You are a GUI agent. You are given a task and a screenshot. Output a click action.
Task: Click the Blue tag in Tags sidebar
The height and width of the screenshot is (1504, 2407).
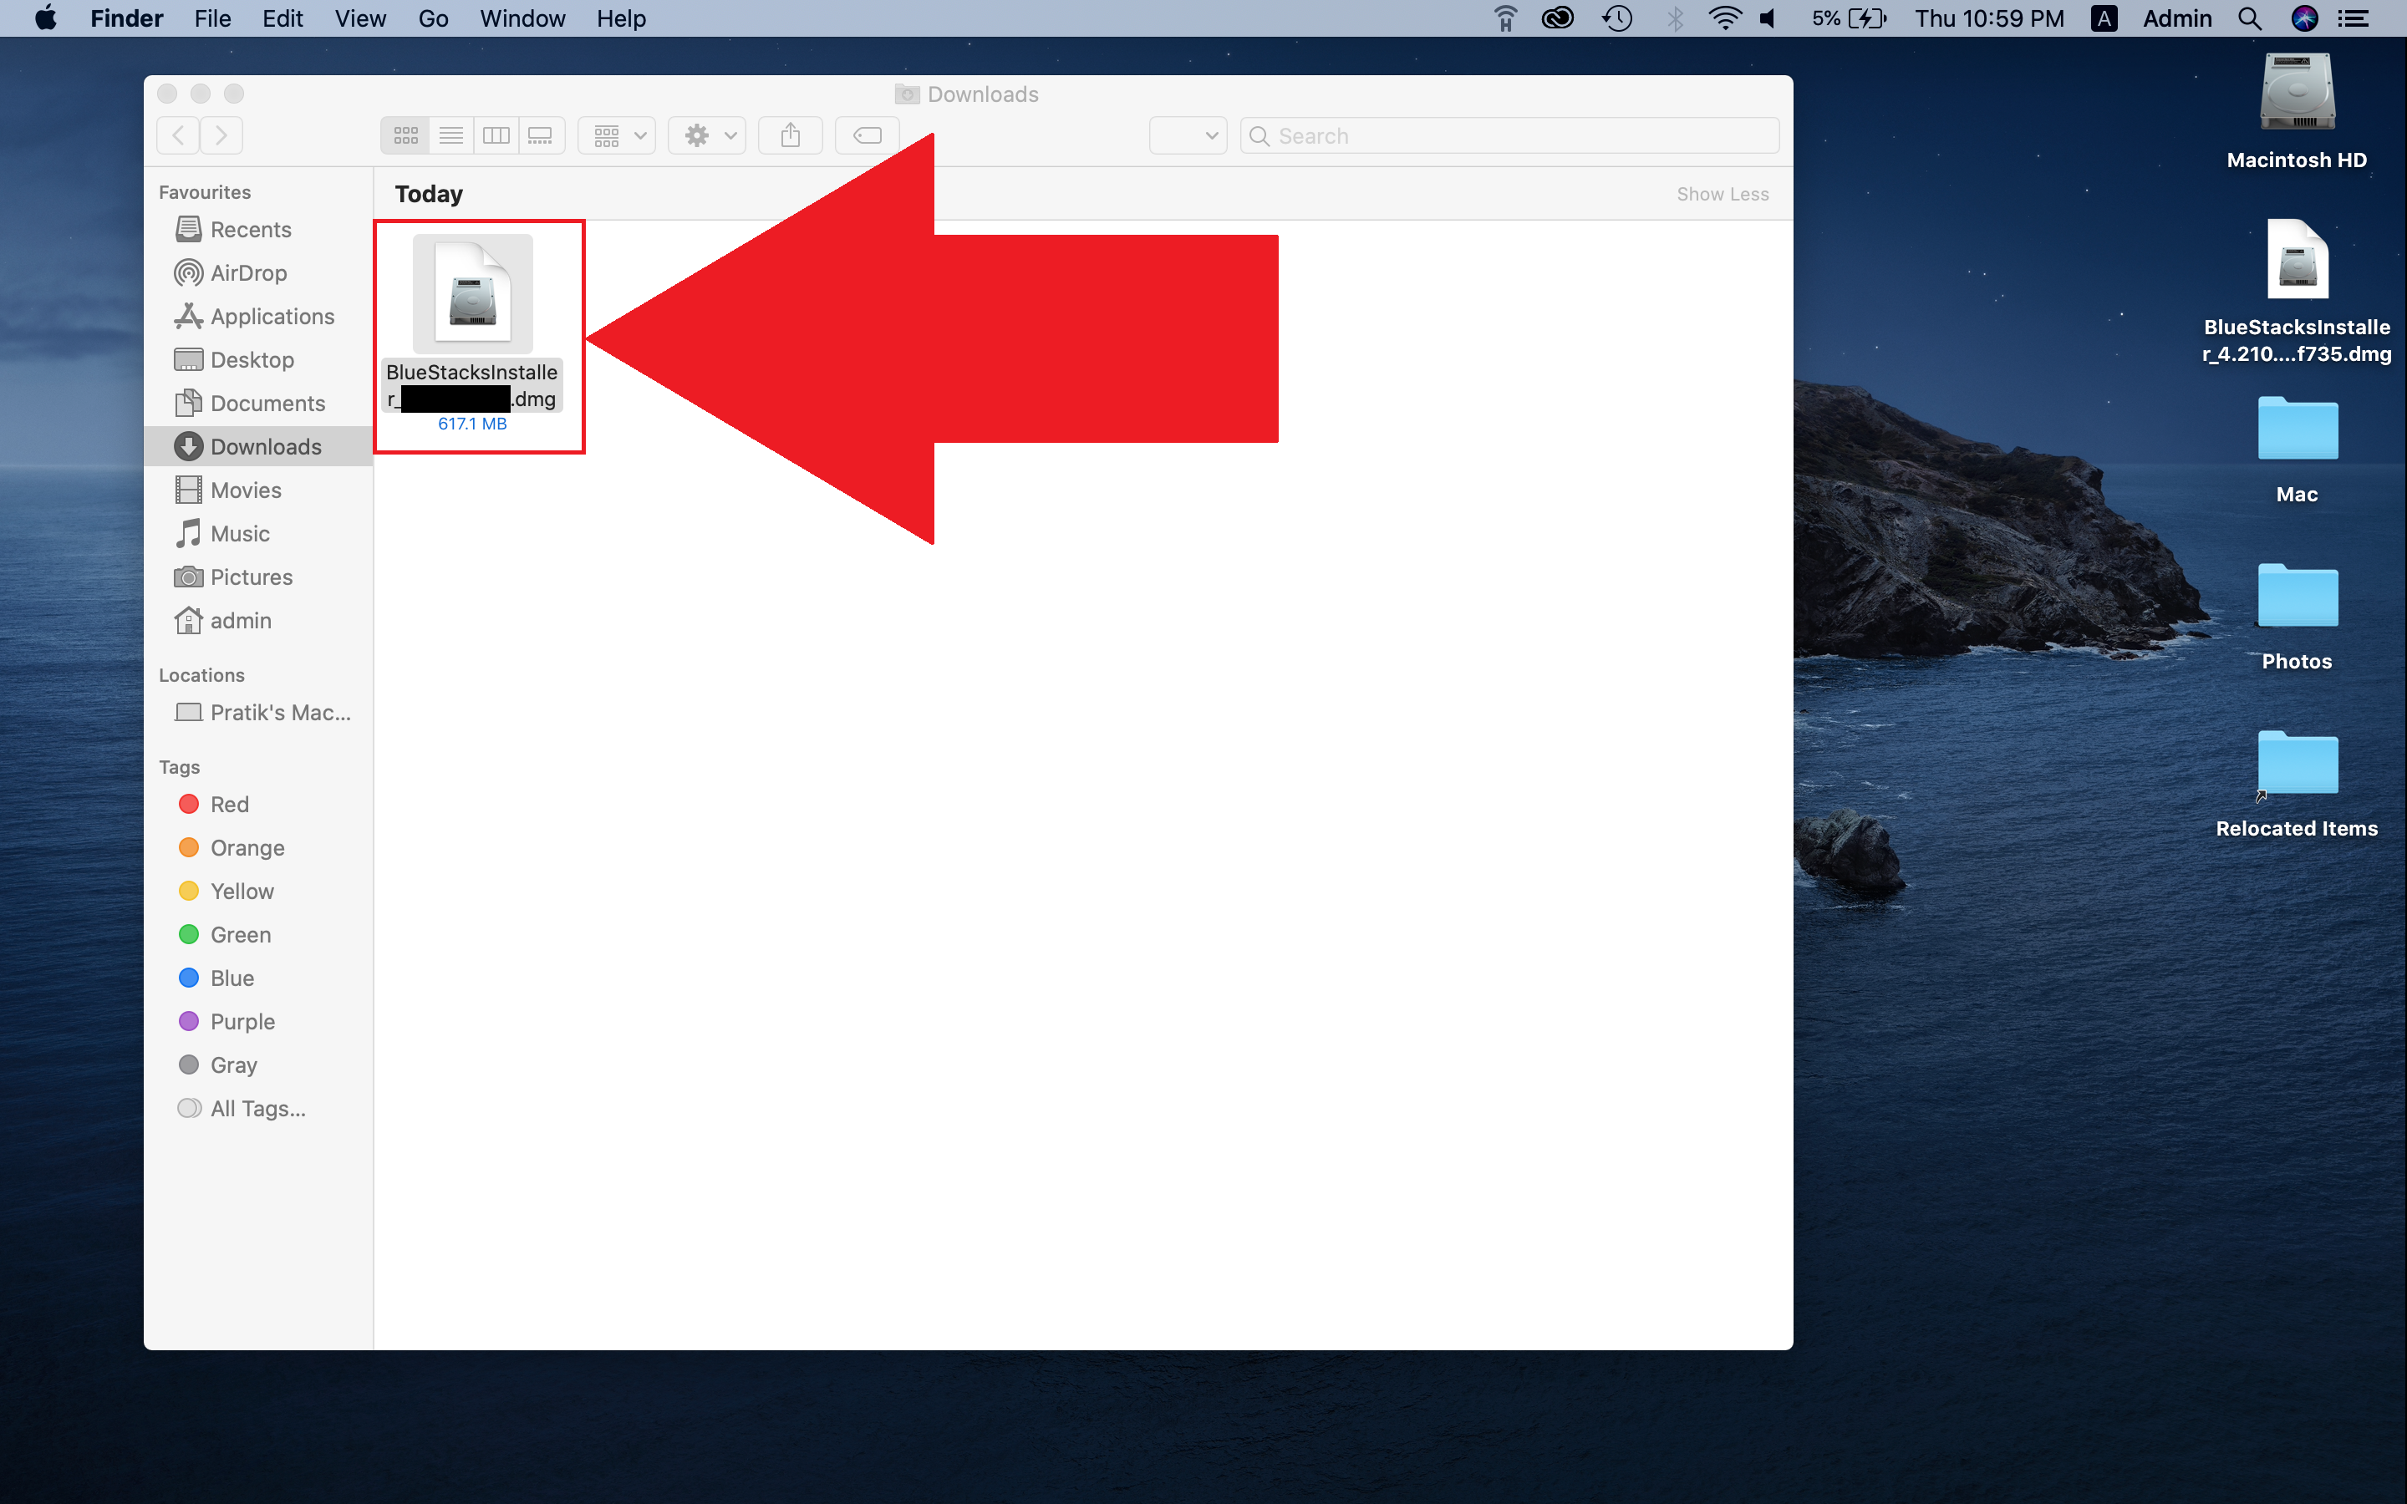click(x=231, y=976)
